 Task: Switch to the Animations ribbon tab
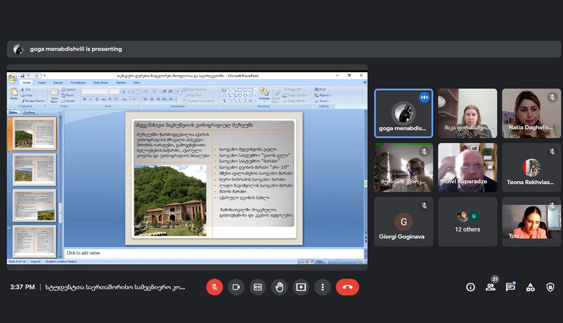point(78,82)
